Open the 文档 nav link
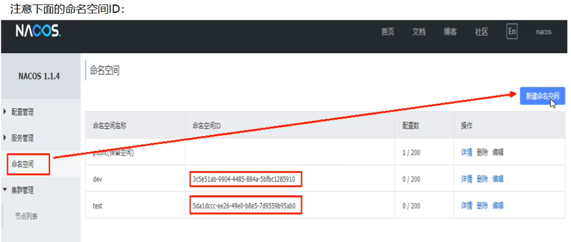This screenshot has height=242, width=571. [x=419, y=32]
